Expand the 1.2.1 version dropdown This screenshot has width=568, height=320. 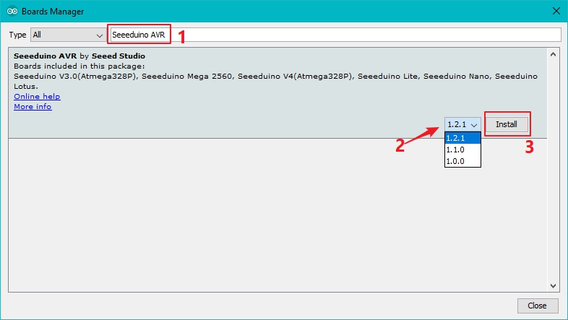[462, 124]
